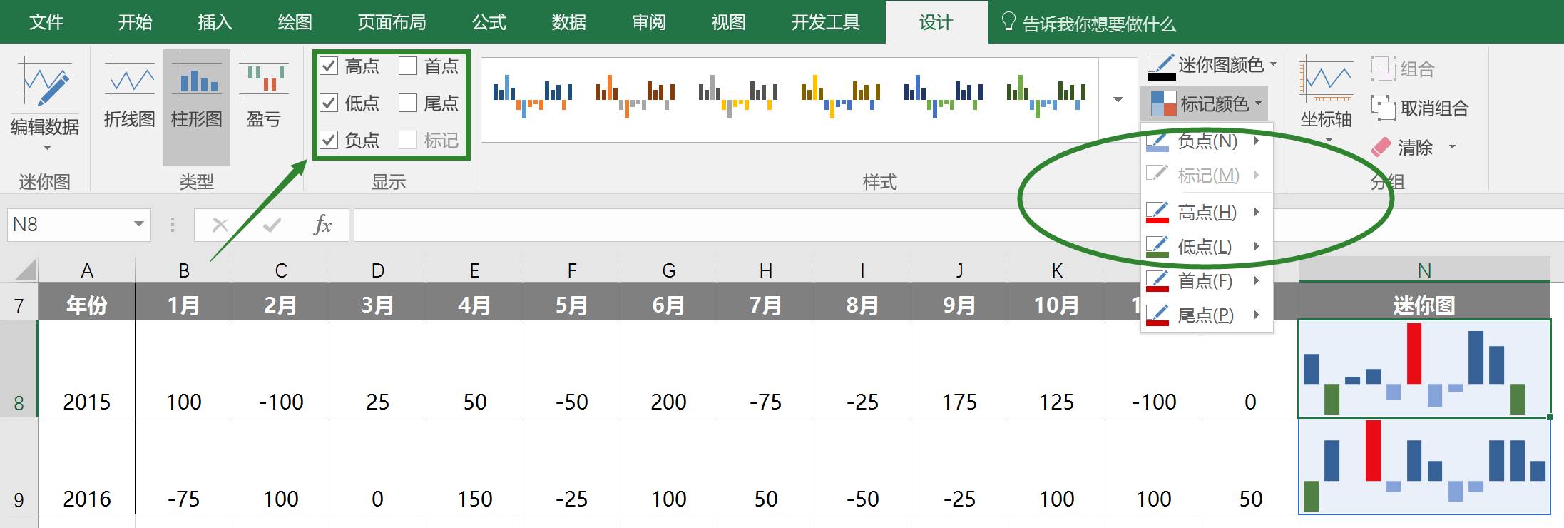Open the 文件 file tab

(46, 22)
